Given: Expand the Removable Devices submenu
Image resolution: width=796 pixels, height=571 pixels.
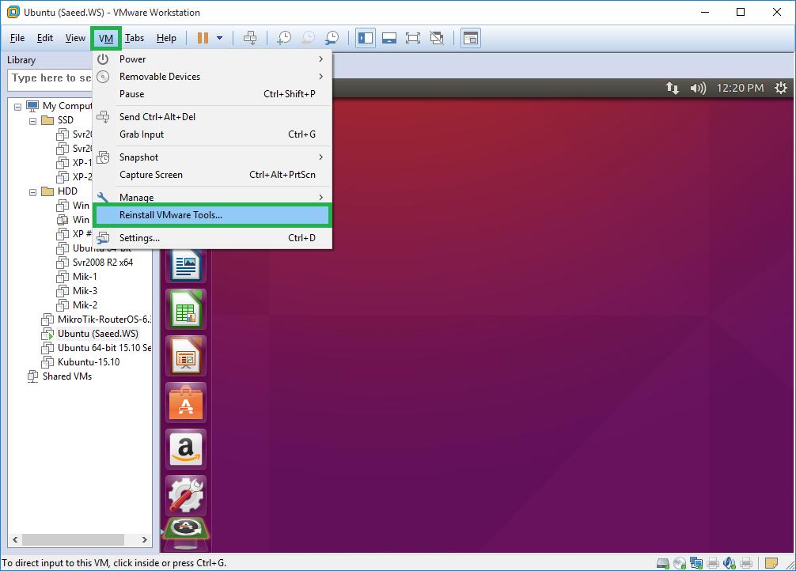Looking at the screenshot, I should [212, 77].
